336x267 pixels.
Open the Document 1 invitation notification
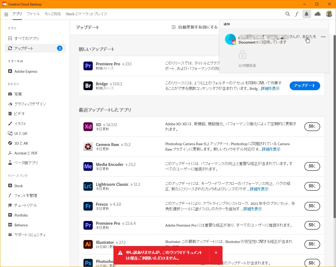(274, 51)
